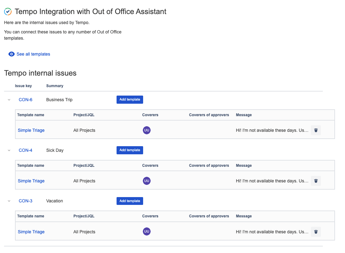
Task: Add template to Business Trip issue
Action: tap(130, 99)
